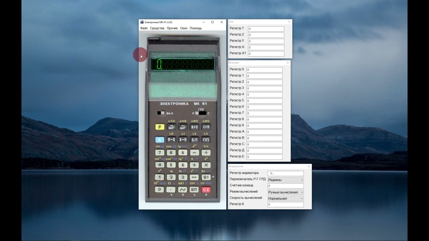Screen dimensions: 429x241
Task: Open the Переключатель Р-Г-ГРД dropdown
Action: [286, 180]
